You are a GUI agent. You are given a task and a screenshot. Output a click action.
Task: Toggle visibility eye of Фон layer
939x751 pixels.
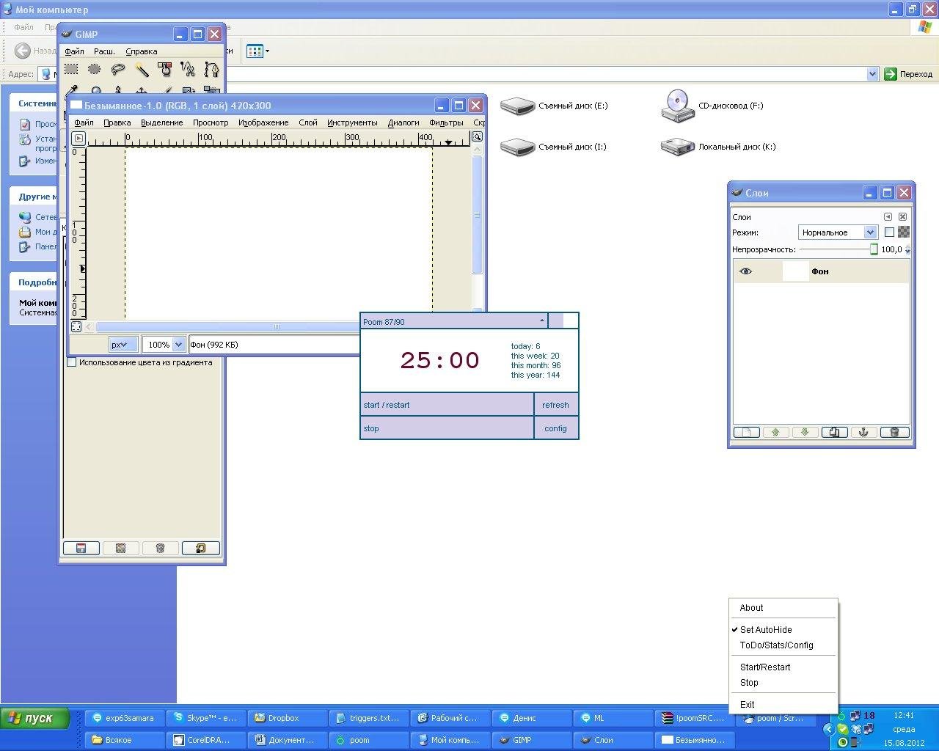point(745,271)
